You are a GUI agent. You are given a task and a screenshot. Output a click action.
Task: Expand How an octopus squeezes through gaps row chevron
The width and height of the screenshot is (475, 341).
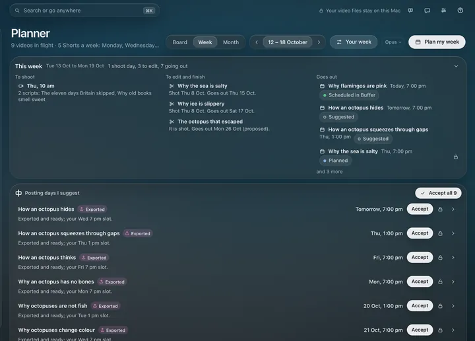[453, 233]
